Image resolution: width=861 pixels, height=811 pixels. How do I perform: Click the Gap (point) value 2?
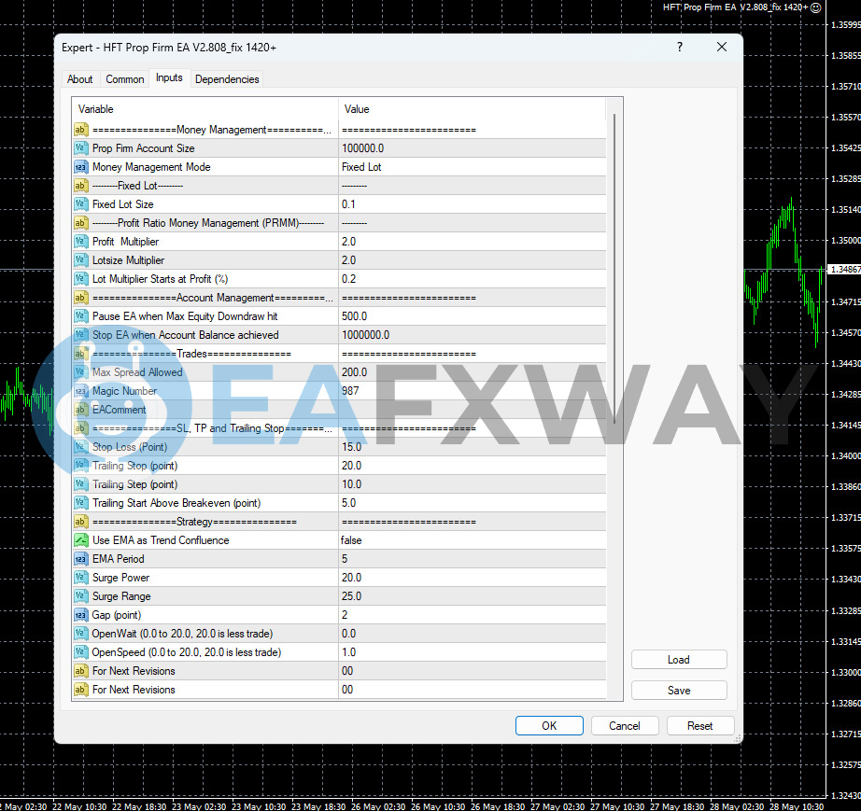(473, 615)
